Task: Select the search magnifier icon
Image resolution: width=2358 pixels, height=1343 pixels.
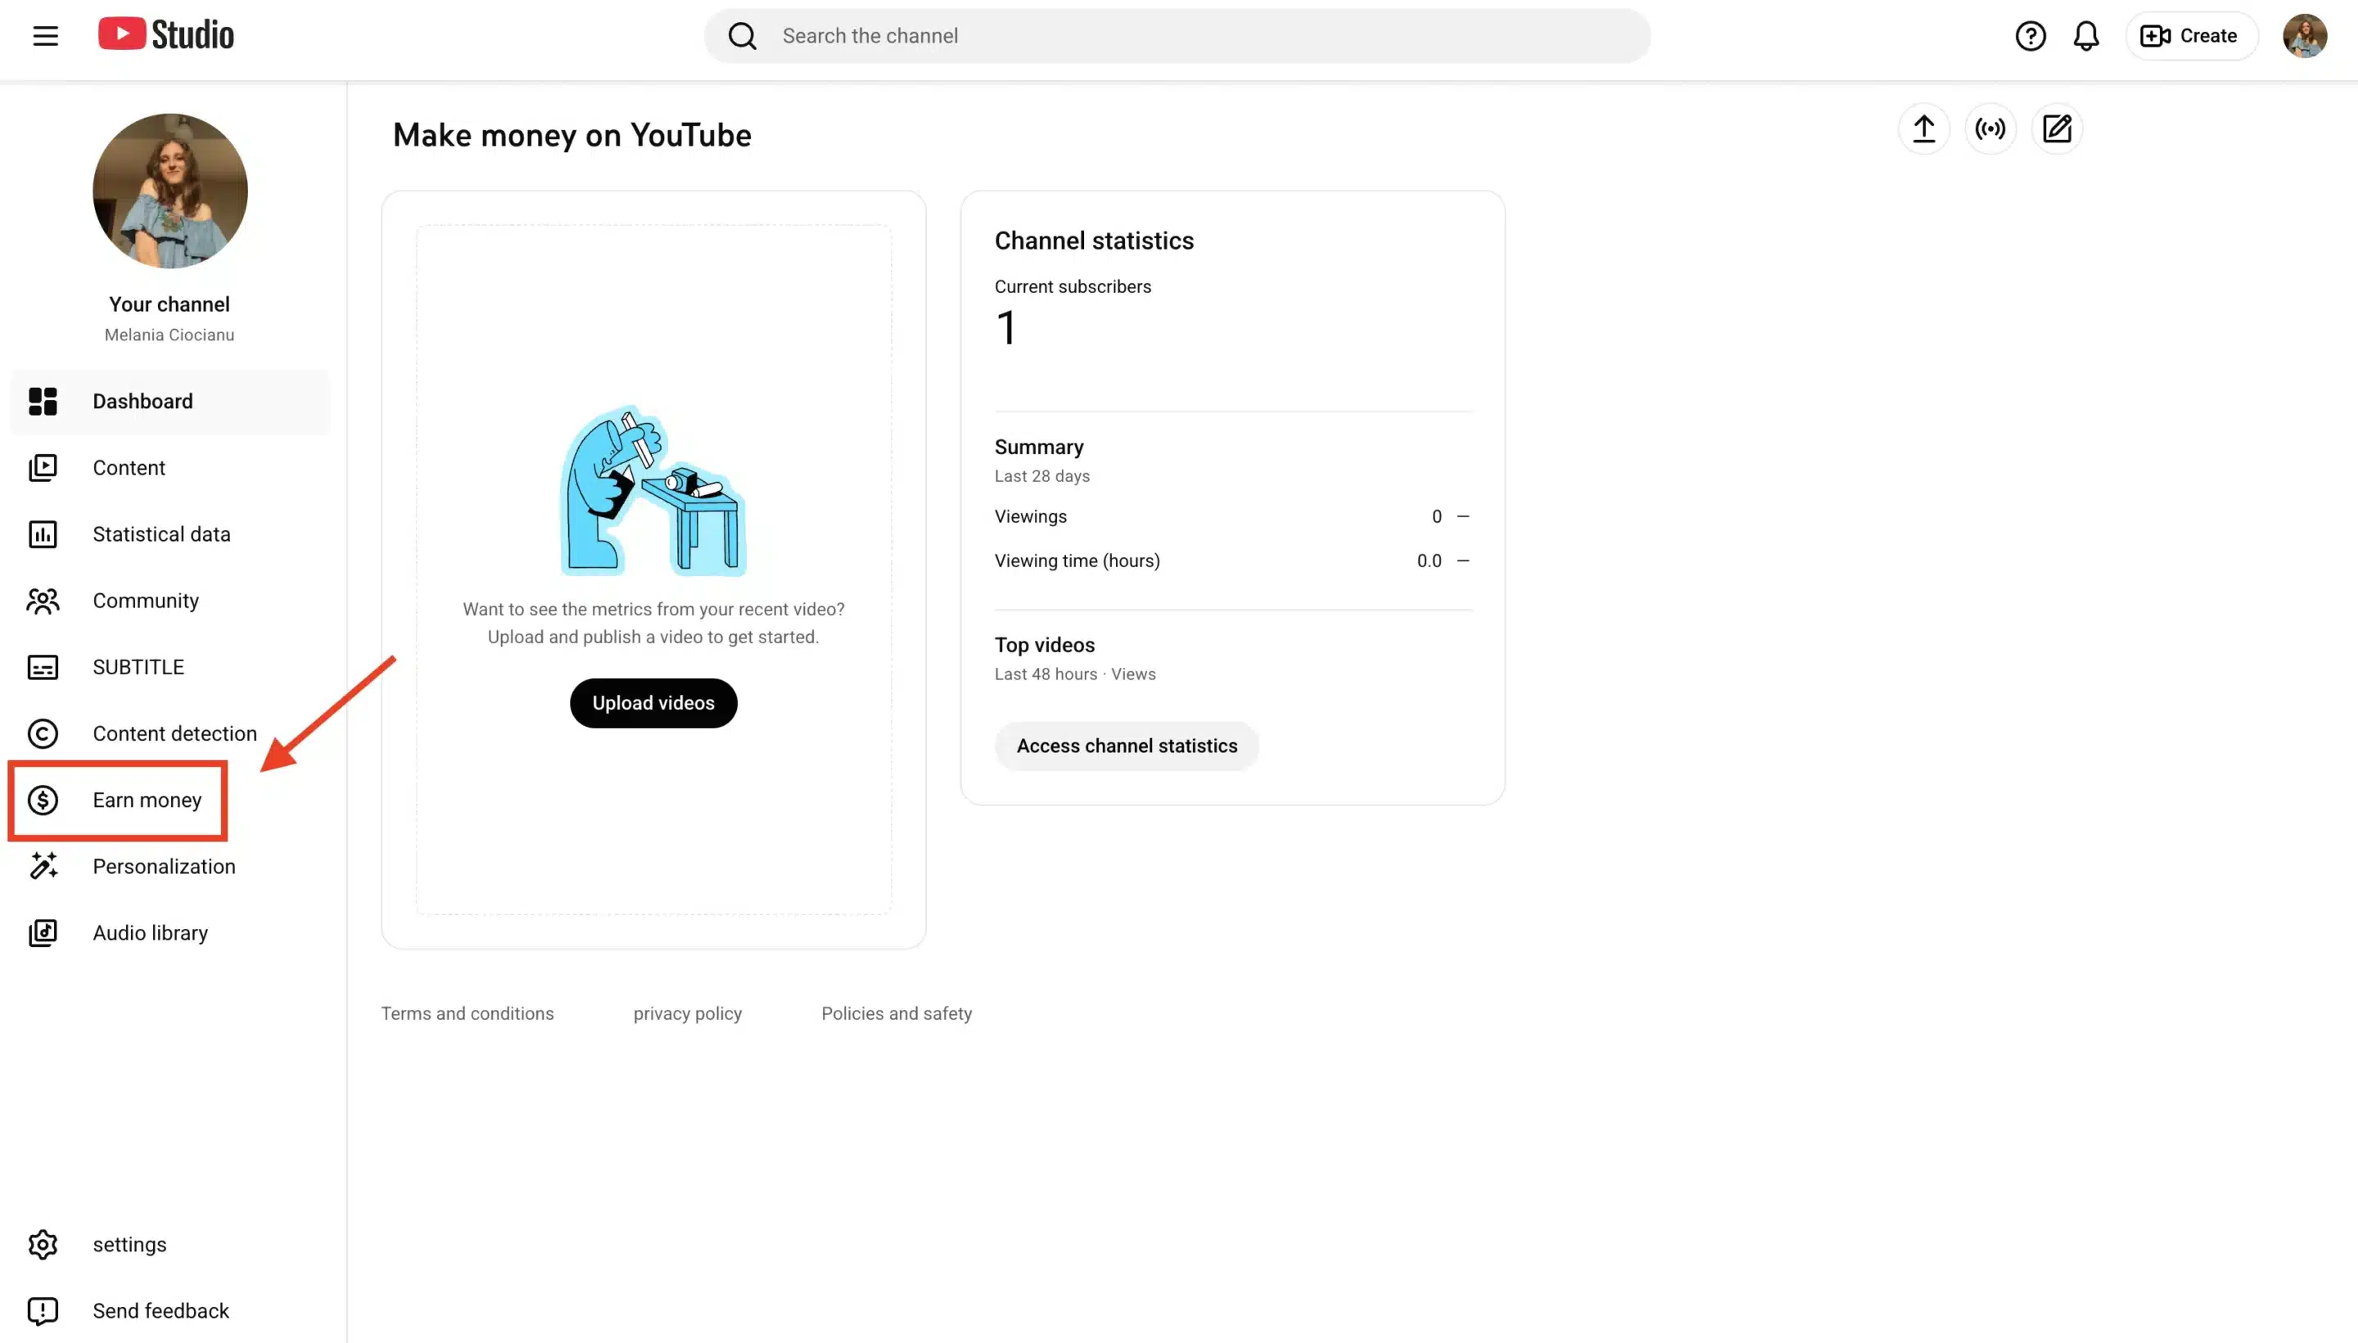Action: 743,35
